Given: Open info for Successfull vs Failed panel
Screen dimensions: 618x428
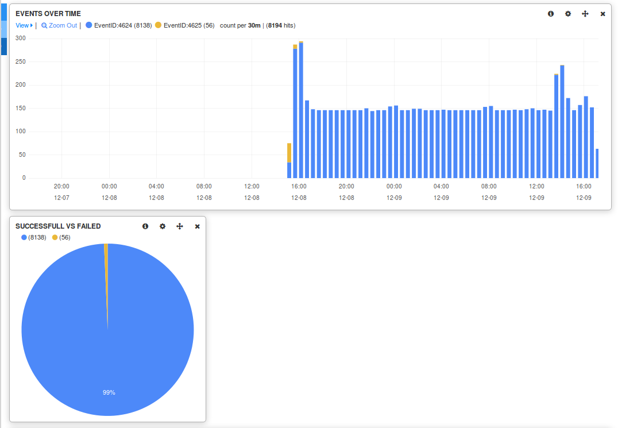Looking at the screenshot, I should (x=145, y=226).
